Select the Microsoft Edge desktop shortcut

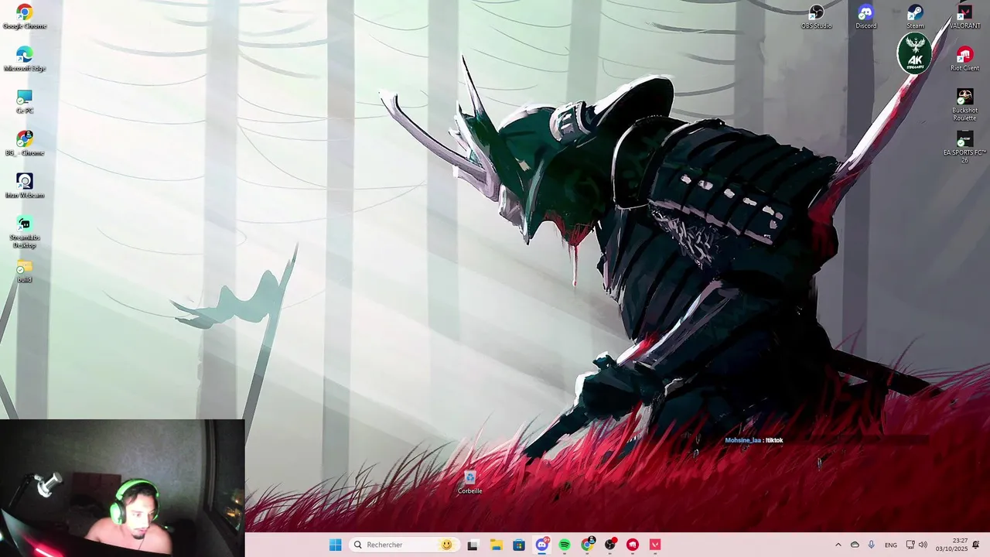point(25,60)
